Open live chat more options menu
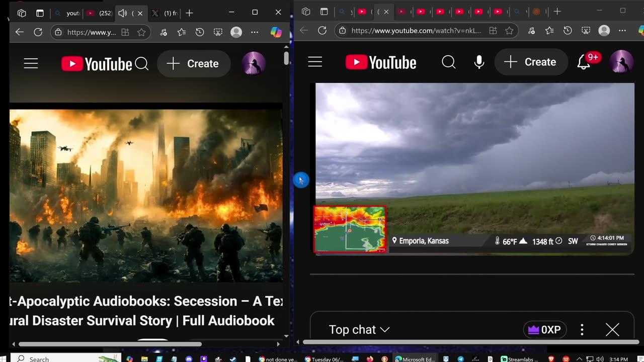This screenshot has width=644, height=362. [x=582, y=330]
